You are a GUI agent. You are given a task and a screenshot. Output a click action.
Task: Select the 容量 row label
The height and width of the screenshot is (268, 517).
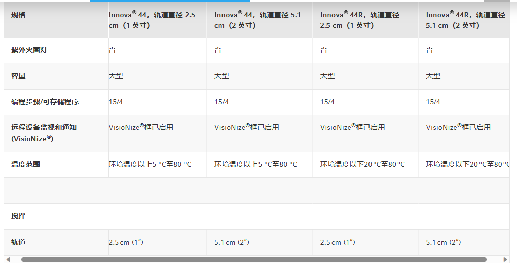[x=18, y=76]
